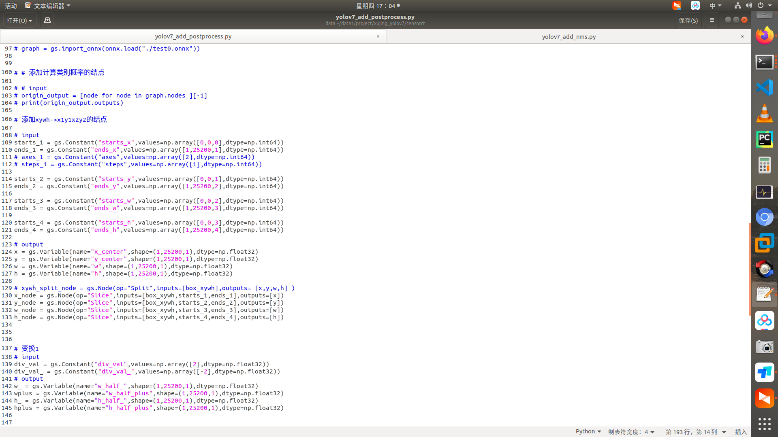778x437 pixels.
Task: Open the 制表符宽度 tab width dropdown
Action: (x=630, y=432)
